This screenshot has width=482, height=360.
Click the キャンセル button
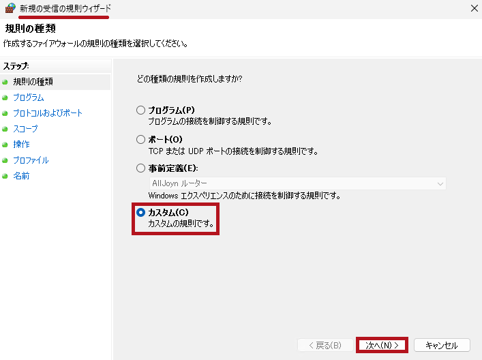pyautogui.click(x=442, y=345)
